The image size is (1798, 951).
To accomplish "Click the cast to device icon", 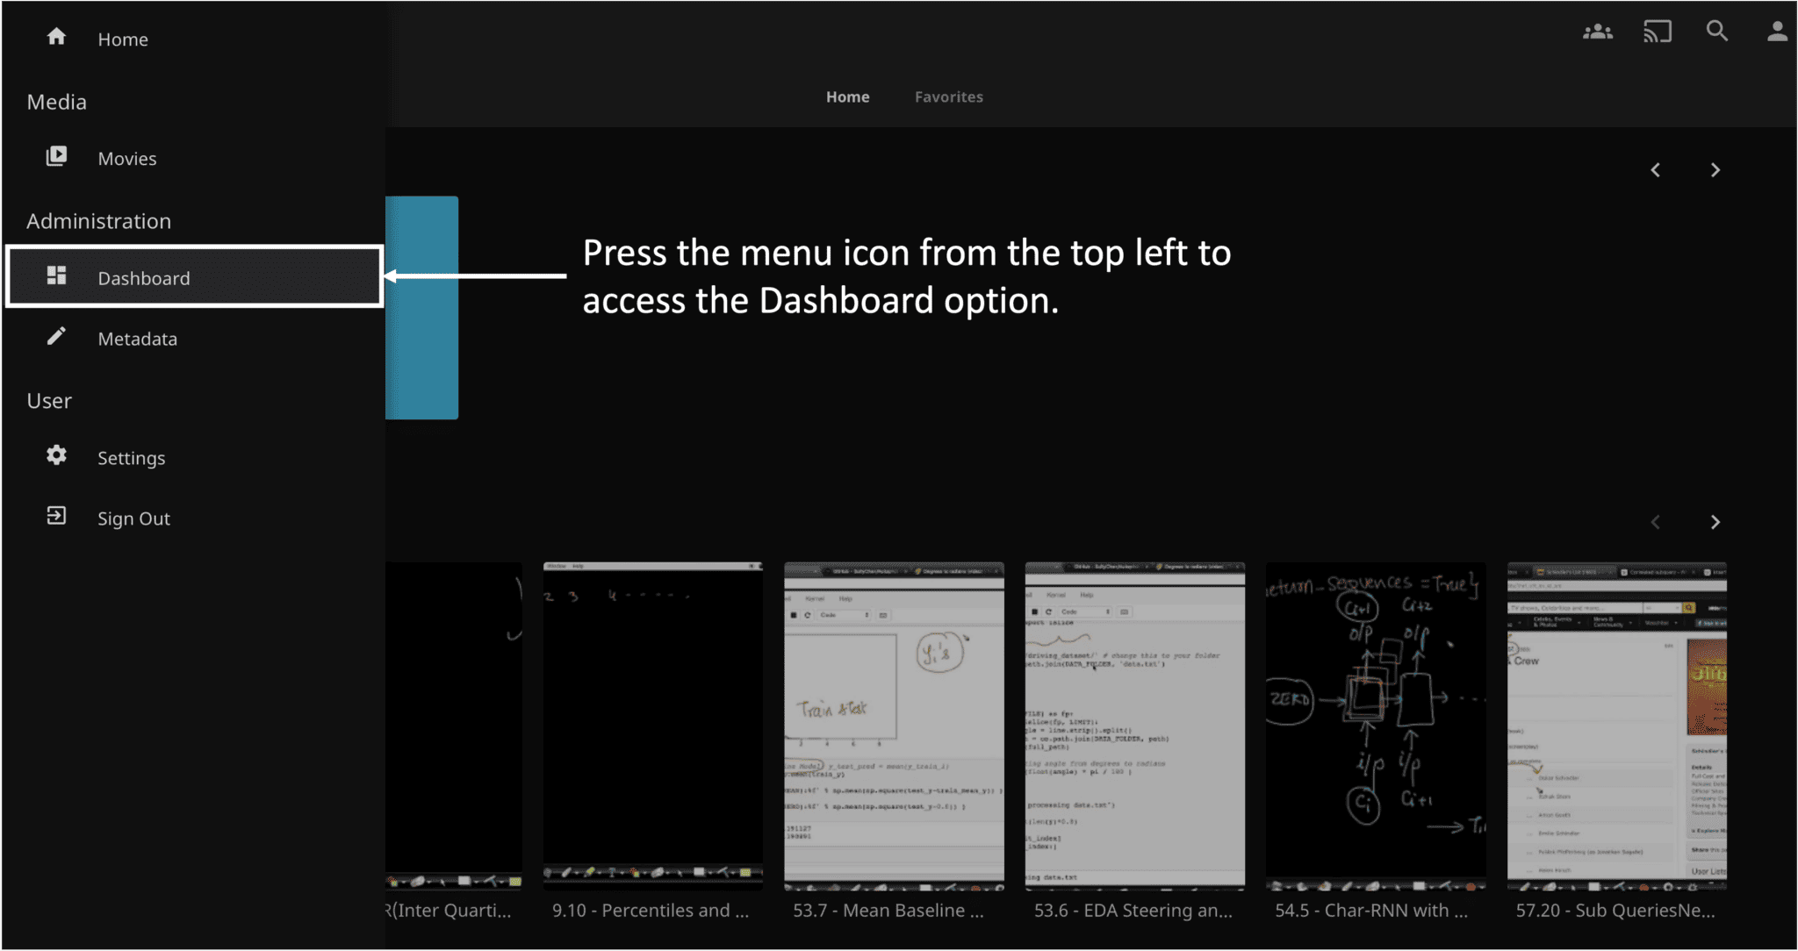I will 1657,32.
